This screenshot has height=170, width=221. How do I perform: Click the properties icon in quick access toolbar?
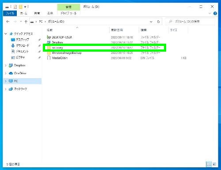tap(15, 7)
